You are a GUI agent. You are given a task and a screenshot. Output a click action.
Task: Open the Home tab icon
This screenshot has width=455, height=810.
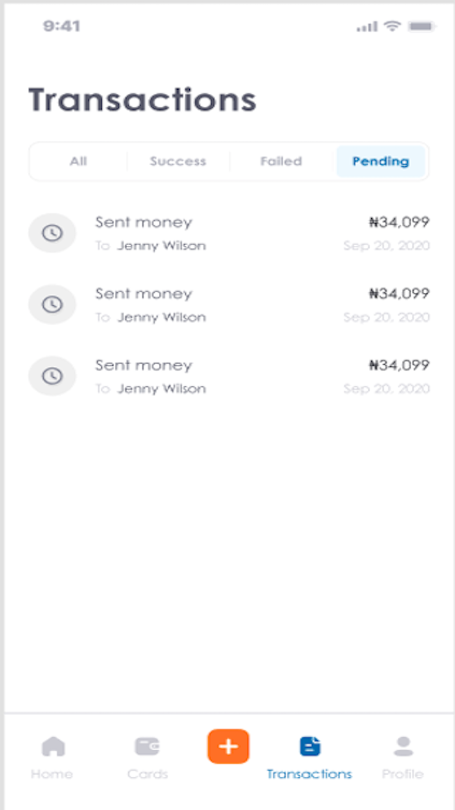(53, 746)
